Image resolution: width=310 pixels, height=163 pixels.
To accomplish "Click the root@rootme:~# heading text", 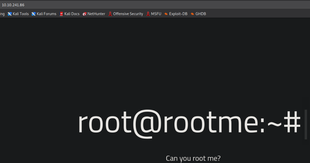I will pos(189,124).
